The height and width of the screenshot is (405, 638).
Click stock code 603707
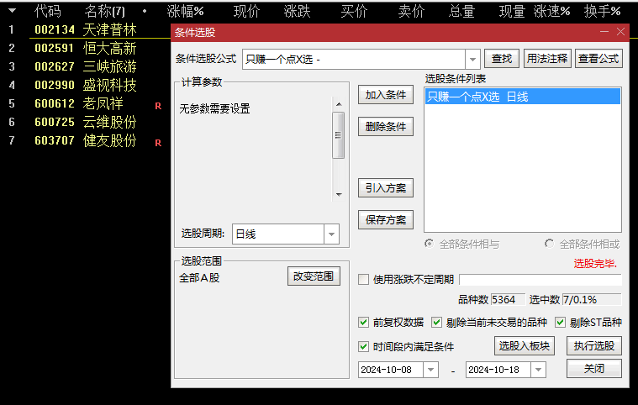pos(55,140)
